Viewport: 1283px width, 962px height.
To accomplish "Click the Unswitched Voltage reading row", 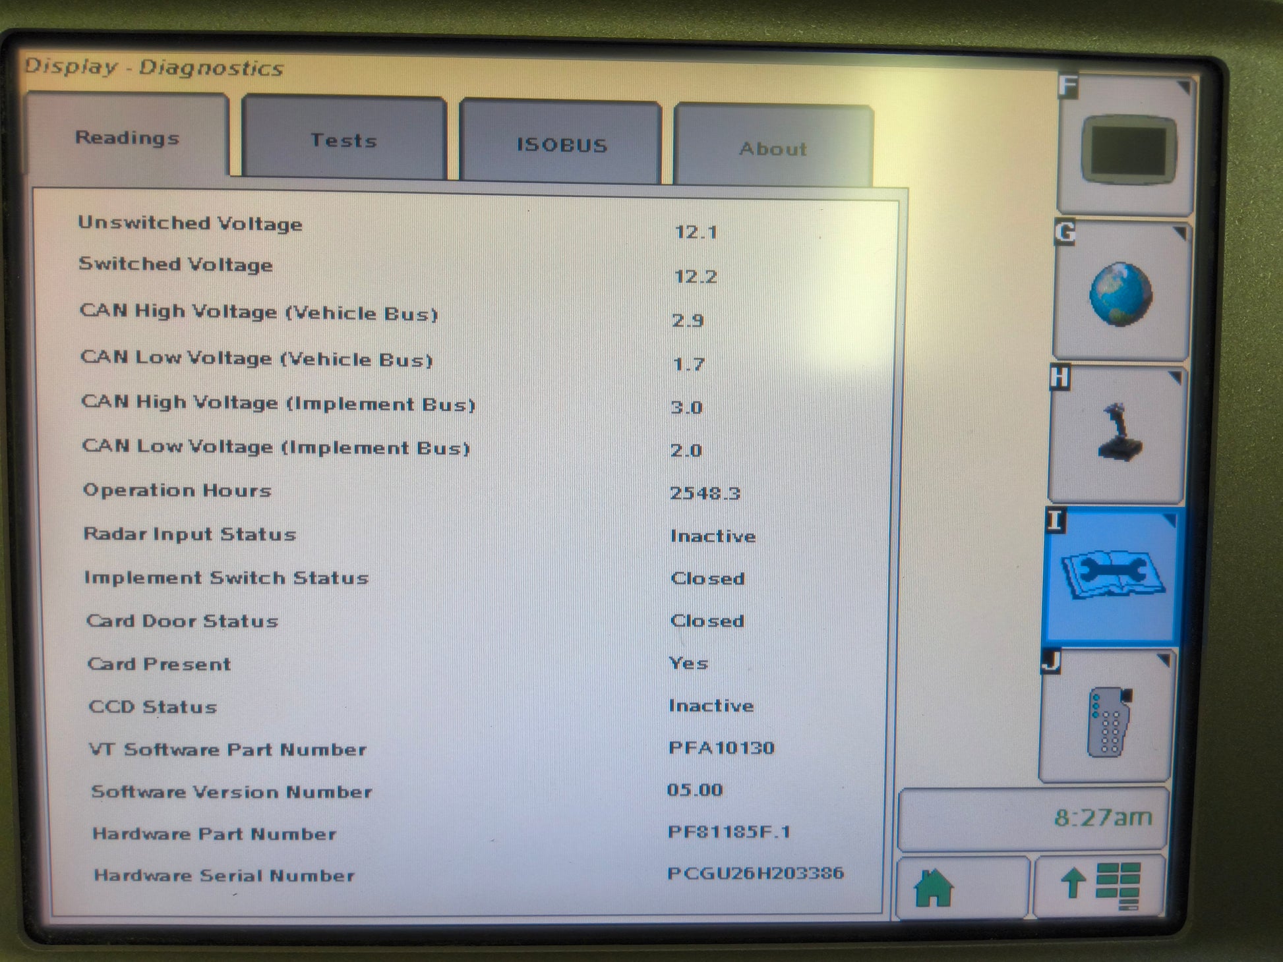I will pyautogui.click(x=190, y=223).
